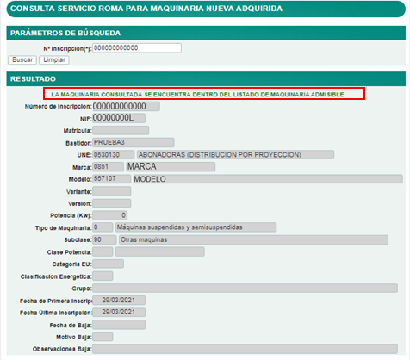
Task: Select the UNE code field 0530130
Action: [x=114, y=155]
